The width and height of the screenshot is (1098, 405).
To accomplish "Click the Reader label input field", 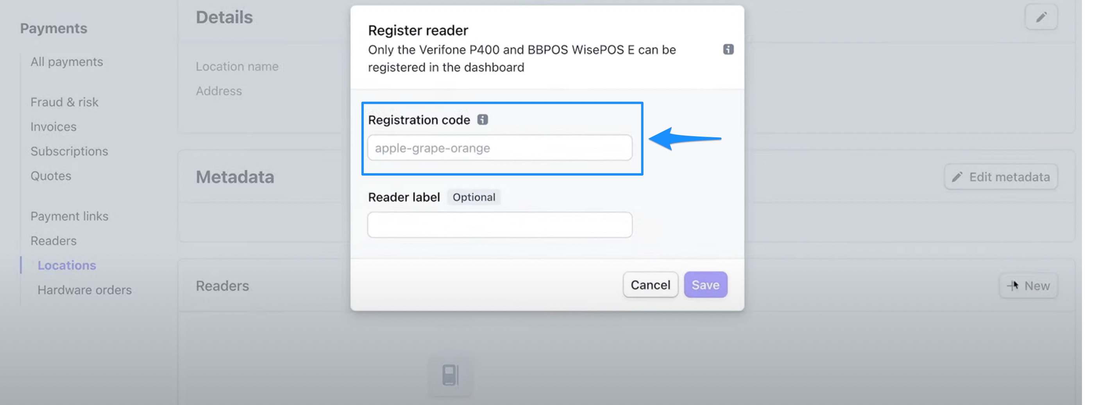I will click(499, 224).
